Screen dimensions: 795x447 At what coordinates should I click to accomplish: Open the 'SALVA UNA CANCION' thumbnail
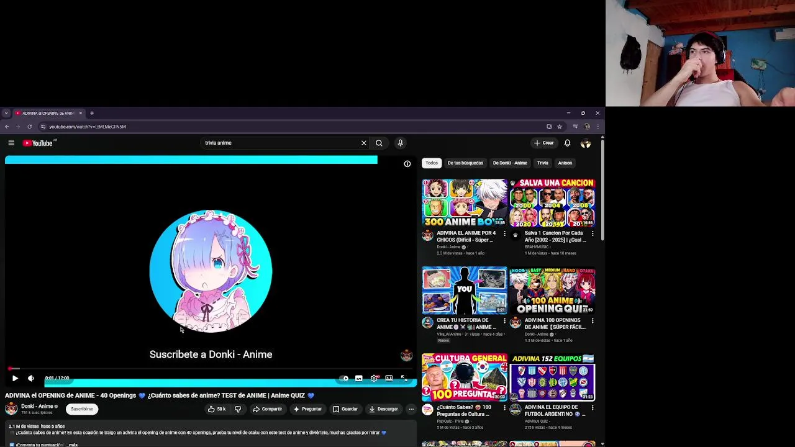(552, 203)
